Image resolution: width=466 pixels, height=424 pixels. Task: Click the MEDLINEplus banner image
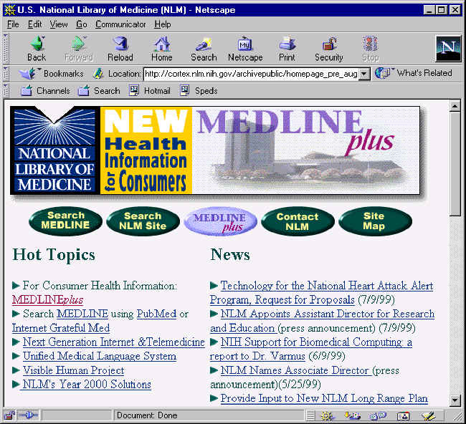pyautogui.click(x=306, y=150)
